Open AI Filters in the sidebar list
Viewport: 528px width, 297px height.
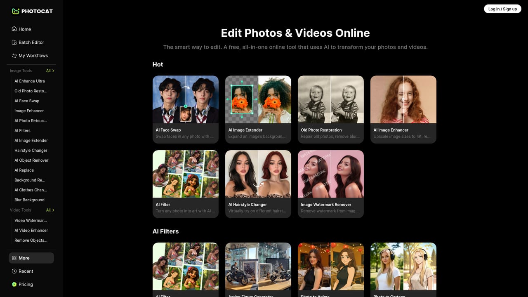click(x=22, y=131)
